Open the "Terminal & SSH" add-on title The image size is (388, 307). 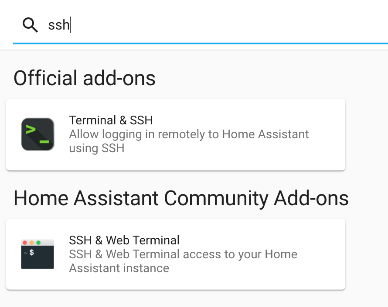pos(111,120)
